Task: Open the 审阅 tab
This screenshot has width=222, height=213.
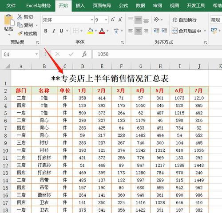Action: [x=157, y=6]
